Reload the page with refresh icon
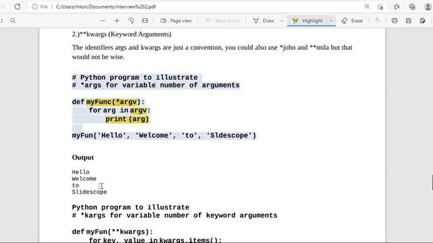The height and width of the screenshot is (243, 433). [x=18, y=7]
